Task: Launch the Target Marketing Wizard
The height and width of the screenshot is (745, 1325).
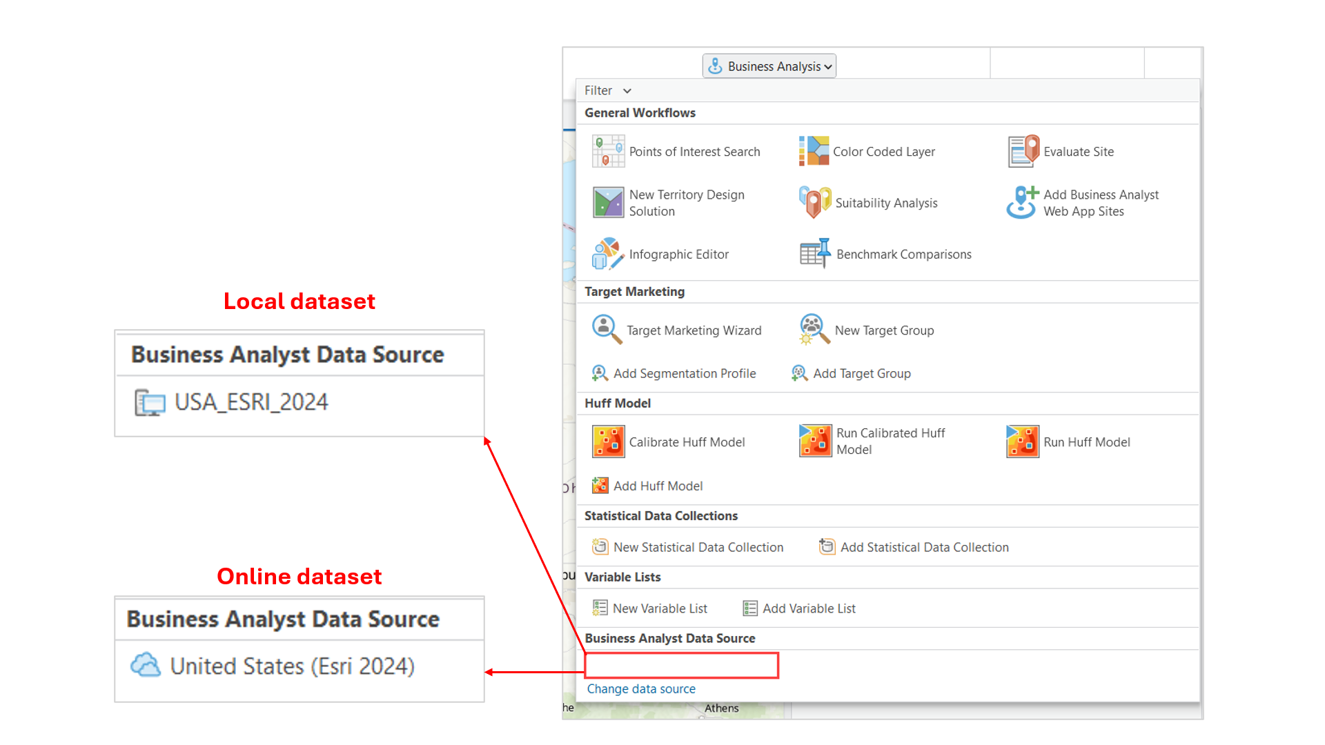Action: click(x=693, y=330)
